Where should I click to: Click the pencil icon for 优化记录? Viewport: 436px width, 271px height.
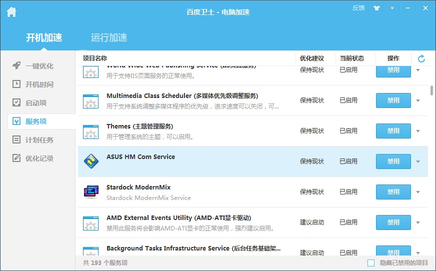pyautogui.click(x=16, y=158)
